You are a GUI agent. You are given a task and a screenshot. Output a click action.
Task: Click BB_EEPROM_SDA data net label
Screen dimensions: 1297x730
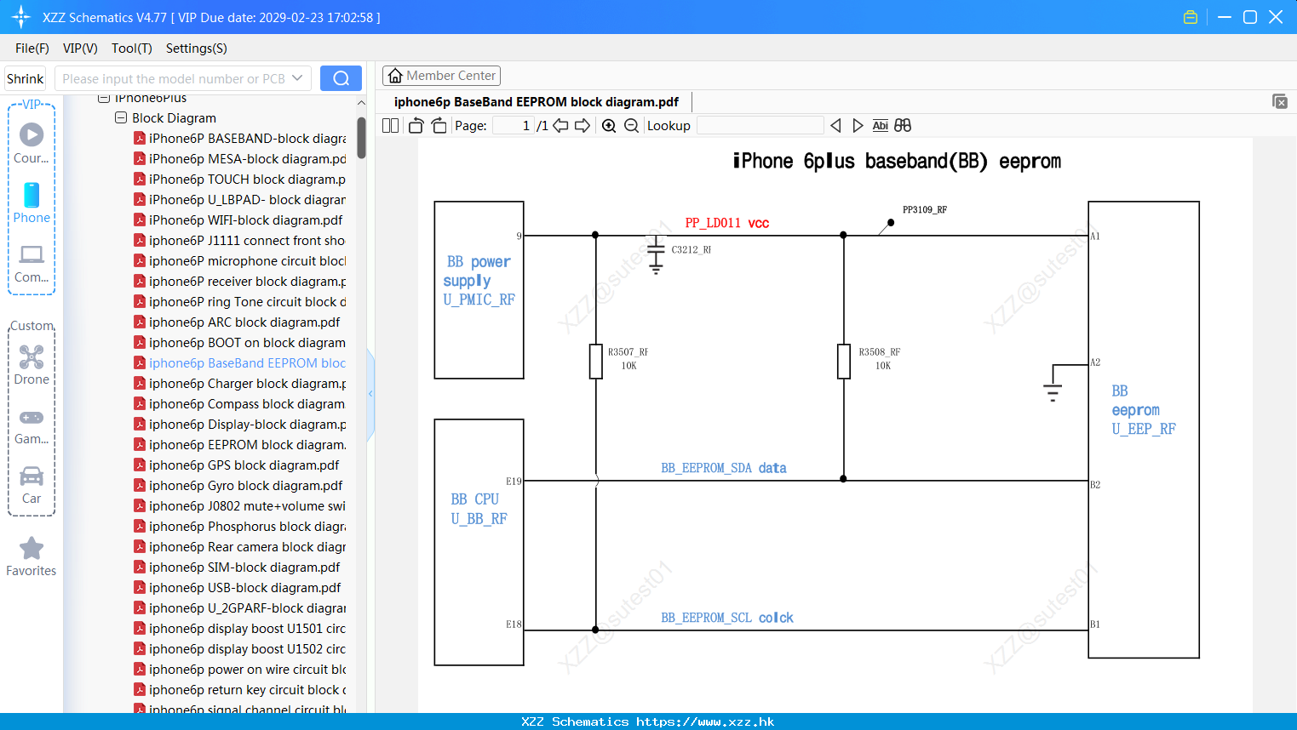click(724, 468)
